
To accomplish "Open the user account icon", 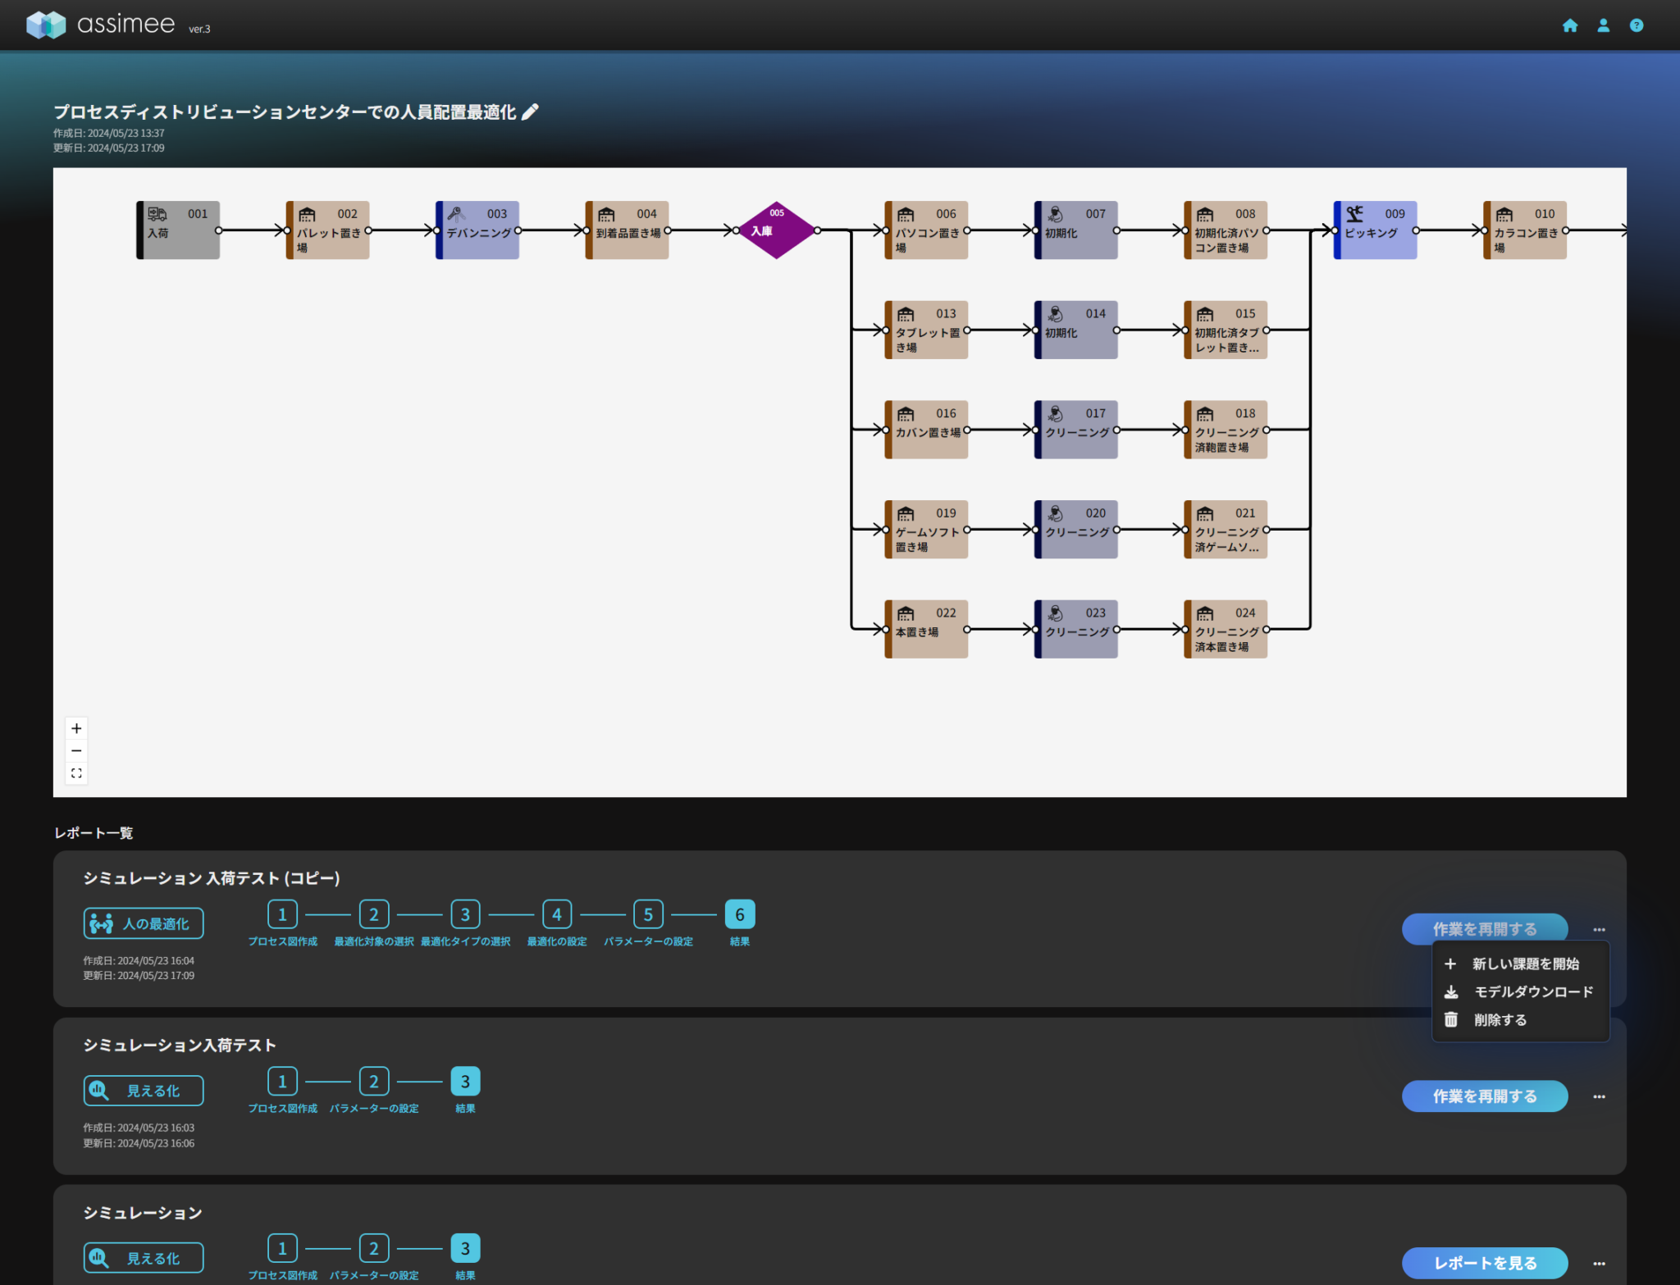I will coord(1603,25).
